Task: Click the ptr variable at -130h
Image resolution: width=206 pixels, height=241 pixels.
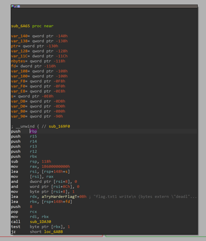Action: coord(35,46)
